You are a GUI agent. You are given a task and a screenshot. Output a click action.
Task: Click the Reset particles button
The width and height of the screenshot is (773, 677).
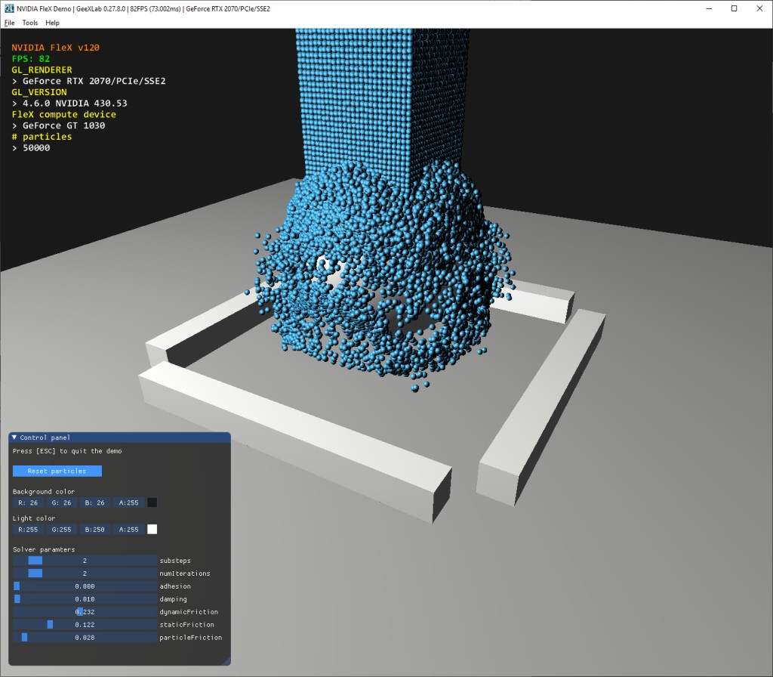click(57, 471)
